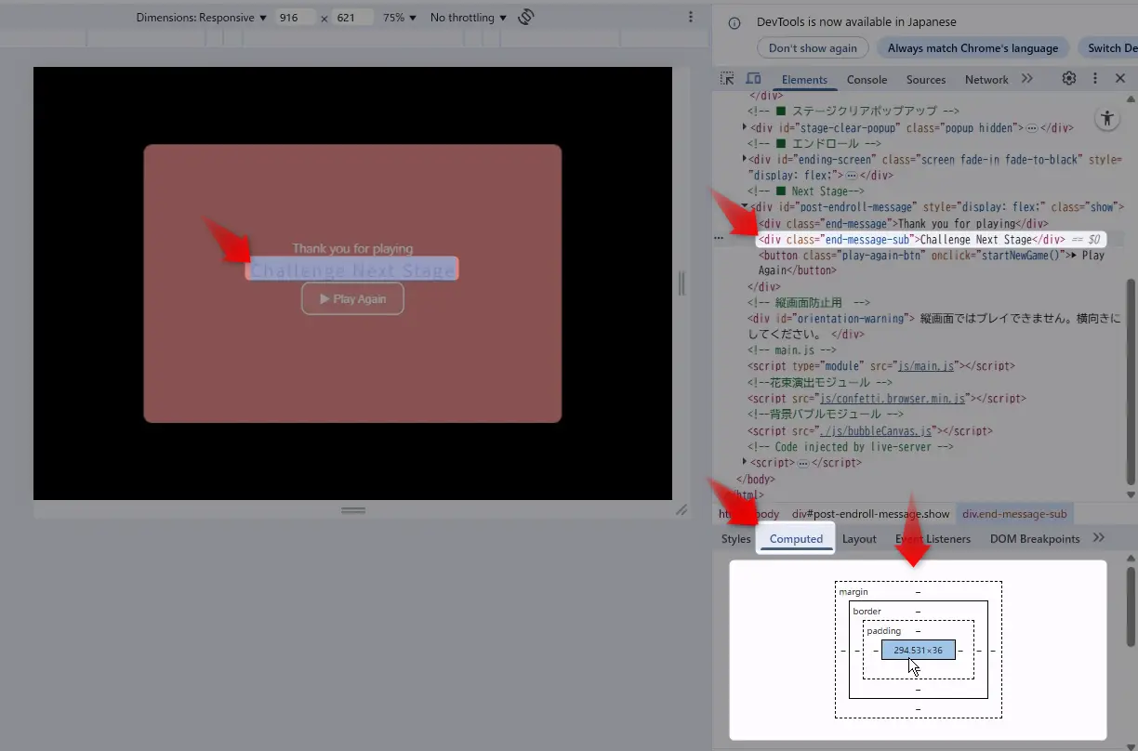The height and width of the screenshot is (751, 1138).
Task: Open DevTools settings gear
Action: point(1069,79)
